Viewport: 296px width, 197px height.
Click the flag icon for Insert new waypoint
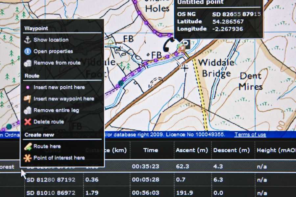pyautogui.click(x=28, y=99)
